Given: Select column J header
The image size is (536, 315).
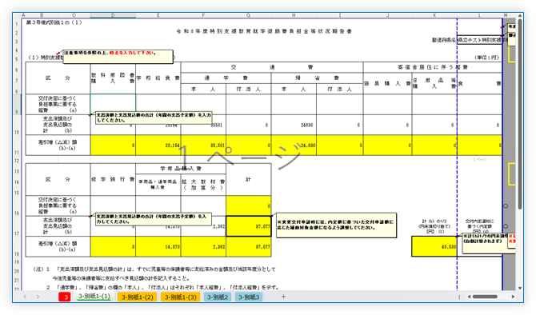Looking at the screenshot, I should (388, 15).
